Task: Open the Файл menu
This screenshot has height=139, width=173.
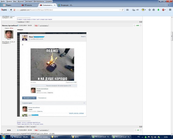Action: (3, 1)
